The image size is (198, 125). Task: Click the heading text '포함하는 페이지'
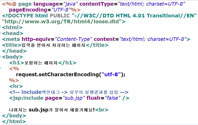(41, 63)
